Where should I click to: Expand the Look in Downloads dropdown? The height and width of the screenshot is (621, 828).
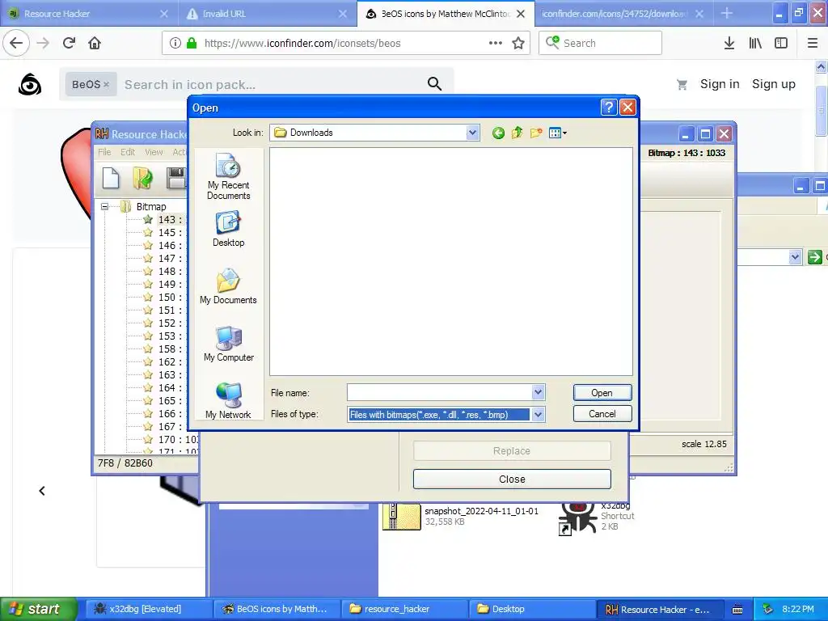[x=472, y=133]
